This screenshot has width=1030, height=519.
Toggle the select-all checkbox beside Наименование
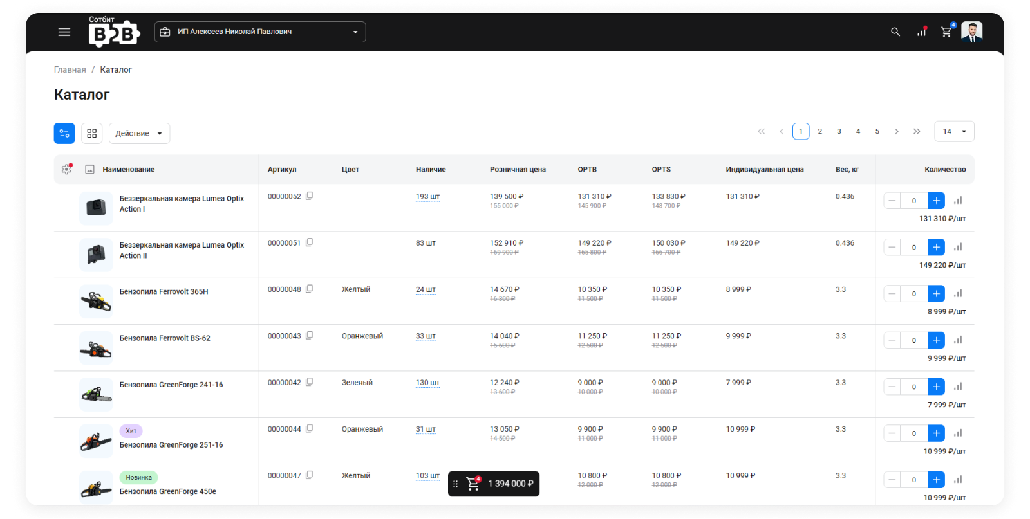pos(90,170)
